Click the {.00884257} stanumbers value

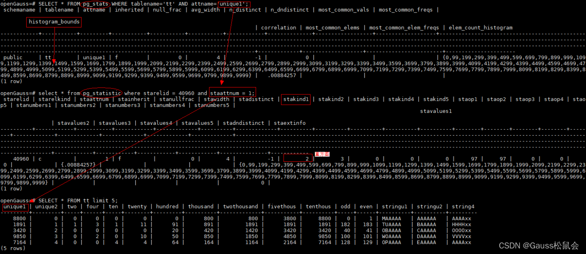click(x=78, y=165)
